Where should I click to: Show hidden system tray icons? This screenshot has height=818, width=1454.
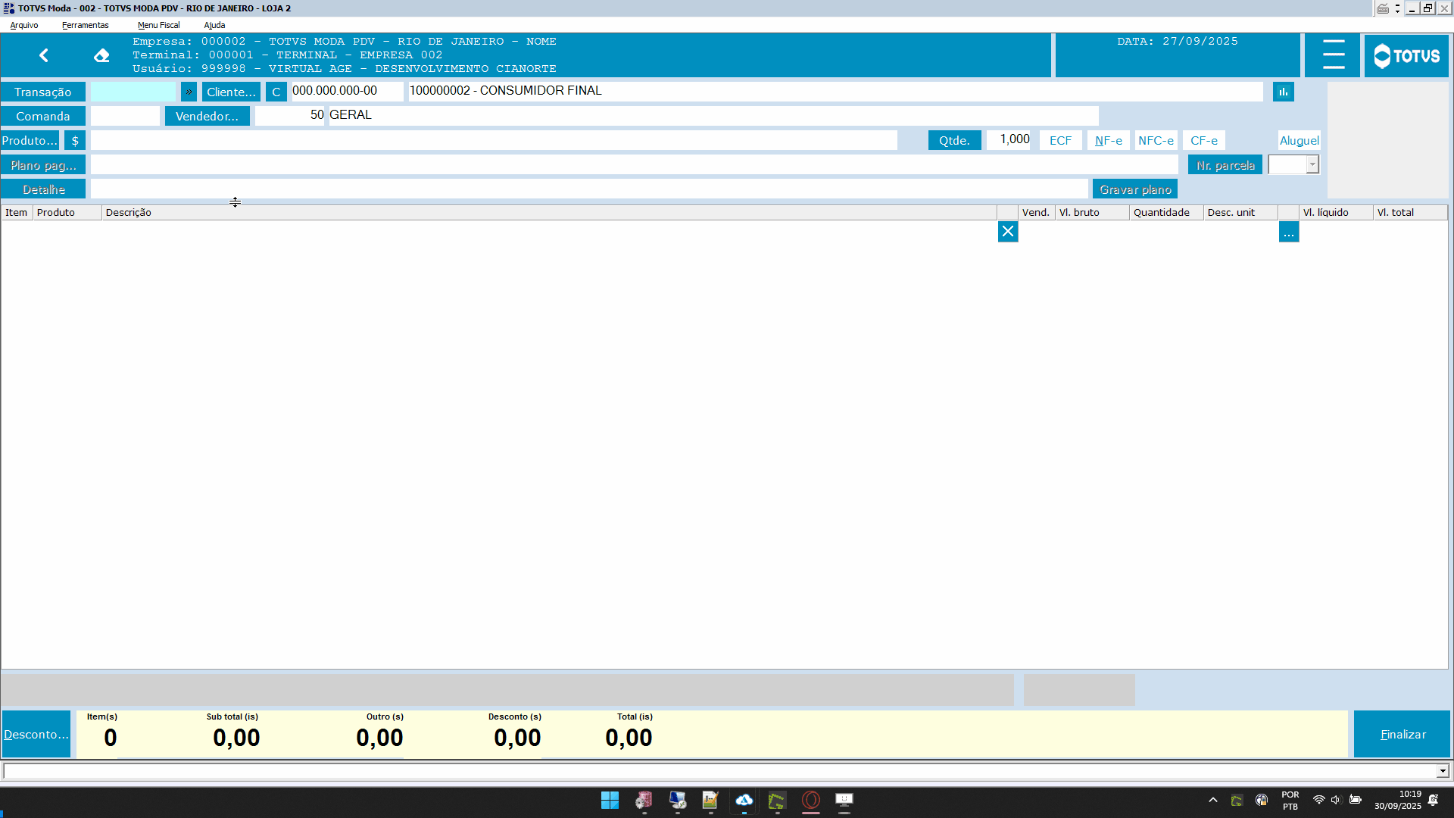click(1213, 800)
